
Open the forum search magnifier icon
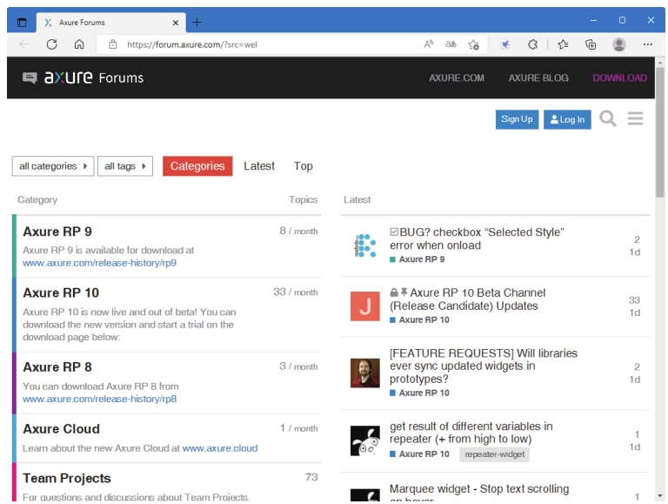coord(608,119)
